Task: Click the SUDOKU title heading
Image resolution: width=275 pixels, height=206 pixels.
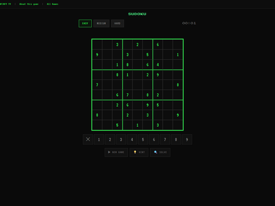Action: click(x=137, y=14)
